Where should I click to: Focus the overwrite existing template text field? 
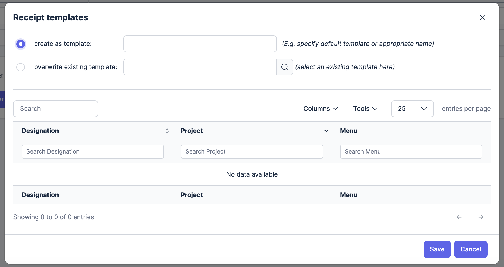point(200,67)
